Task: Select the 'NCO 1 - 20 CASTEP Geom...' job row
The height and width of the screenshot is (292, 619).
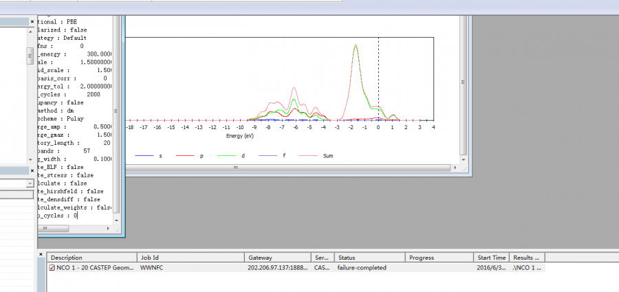Action: (296, 267)
